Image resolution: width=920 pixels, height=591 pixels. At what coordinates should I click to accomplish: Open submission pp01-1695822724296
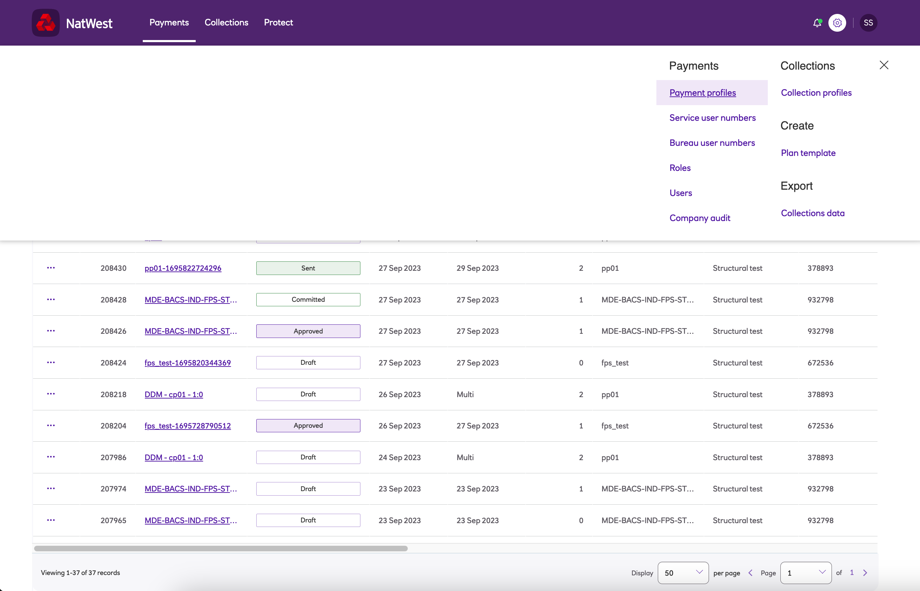pyautogui.click(x=183, y=268)
